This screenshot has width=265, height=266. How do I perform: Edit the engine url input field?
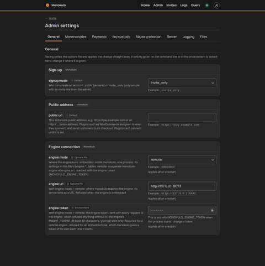point(182,186)
